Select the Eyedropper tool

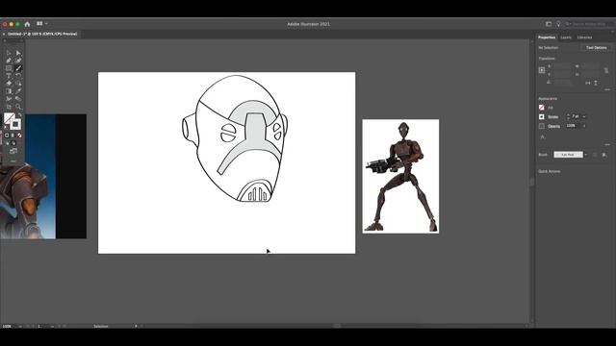coord(18,91)
